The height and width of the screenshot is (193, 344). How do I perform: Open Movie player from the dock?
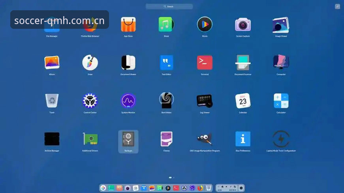168,188
